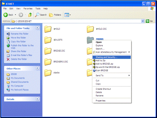
Task: Click the Share this folder link
Action: 19,51
